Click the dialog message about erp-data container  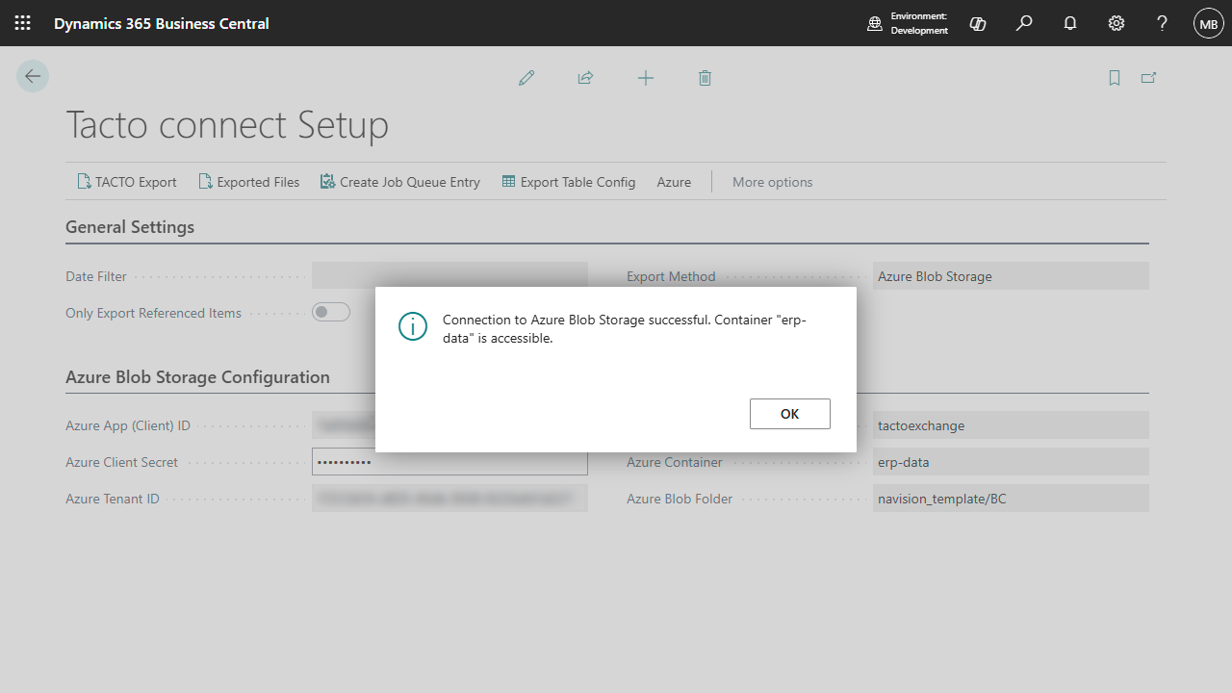click(x=625, y=329)
